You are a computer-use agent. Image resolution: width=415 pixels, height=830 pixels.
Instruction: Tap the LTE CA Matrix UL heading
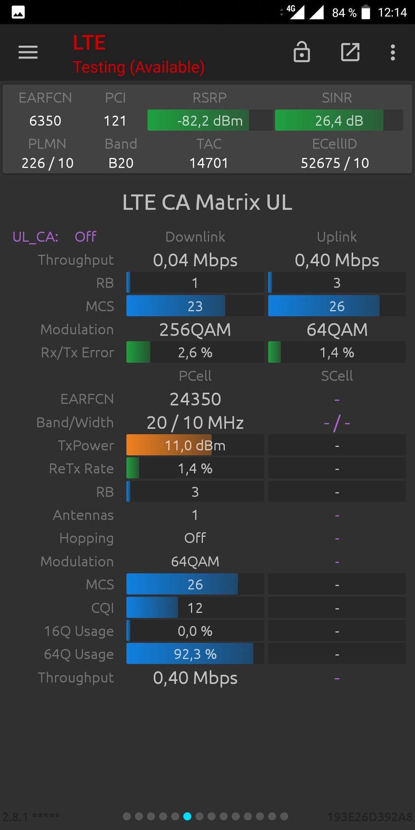207,202
